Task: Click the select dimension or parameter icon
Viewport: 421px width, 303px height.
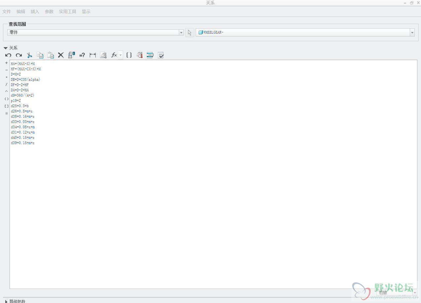Action: point(140,55)
